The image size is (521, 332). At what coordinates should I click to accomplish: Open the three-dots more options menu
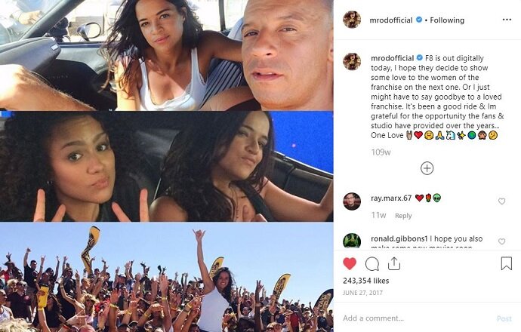[507, 20]
